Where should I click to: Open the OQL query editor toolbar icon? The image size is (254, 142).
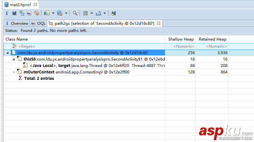(29, 13)
